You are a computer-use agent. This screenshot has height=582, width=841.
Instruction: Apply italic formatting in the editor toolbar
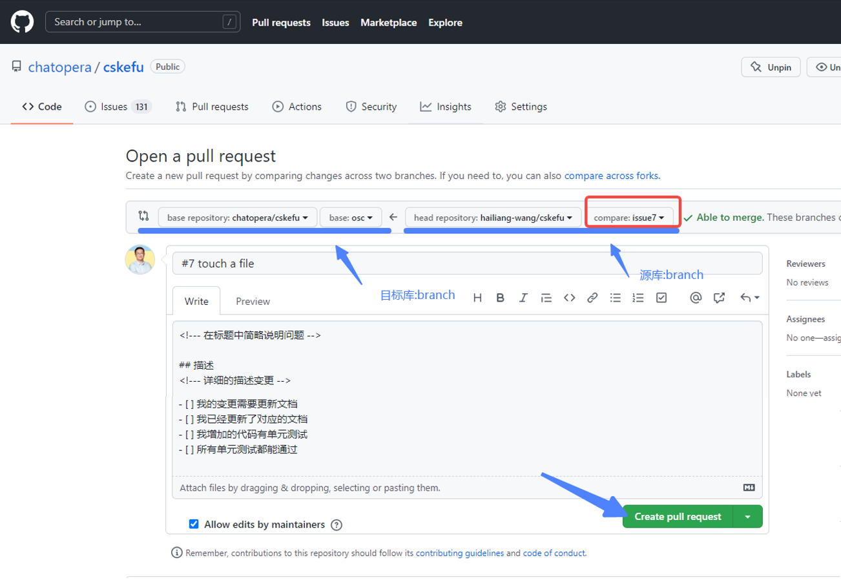(x=523, y=298)
